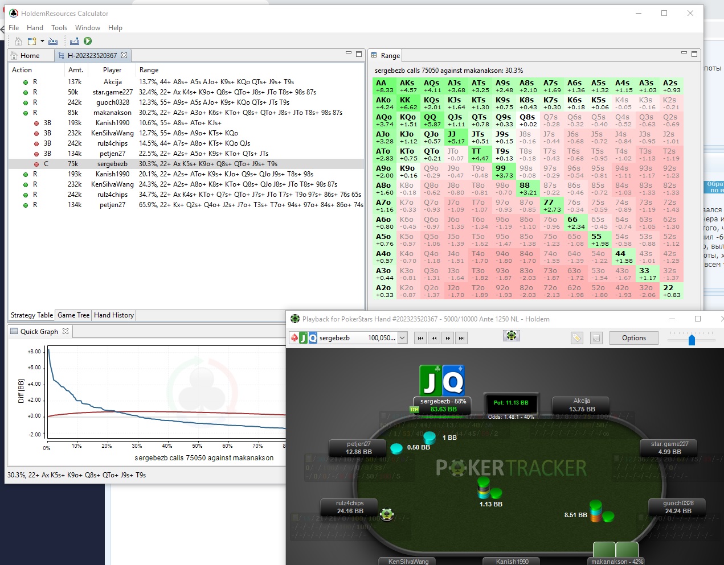Image resolution: width=724 pixels, height=565 pixels.
Task: Click the green run calculation icon
Action: (x=88, y=41)
